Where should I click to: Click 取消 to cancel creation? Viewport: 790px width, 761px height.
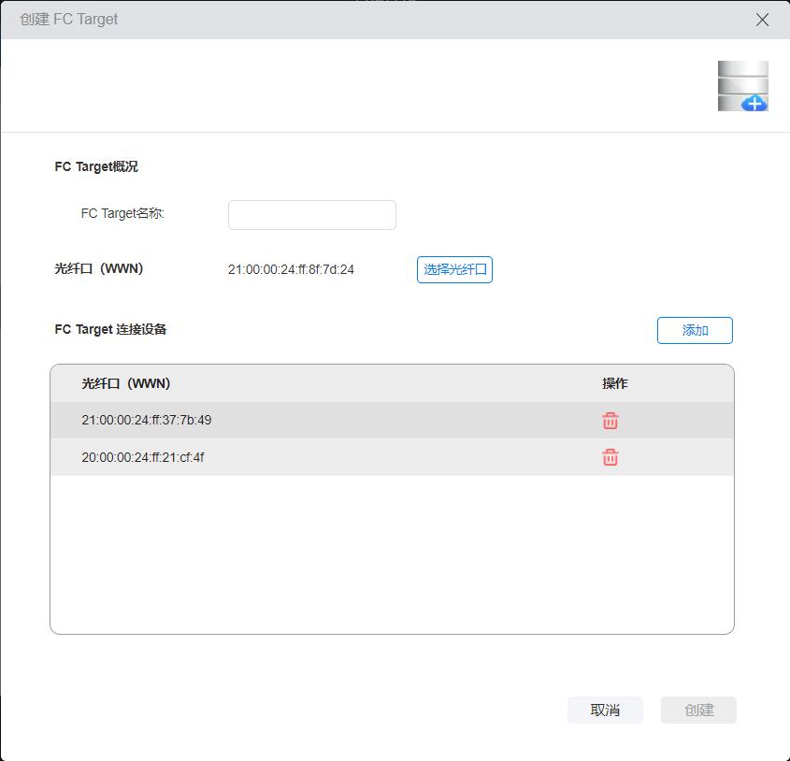(x=605, y=711)
